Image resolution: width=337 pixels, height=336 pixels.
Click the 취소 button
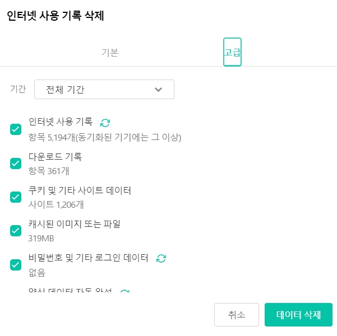(237, 315)
